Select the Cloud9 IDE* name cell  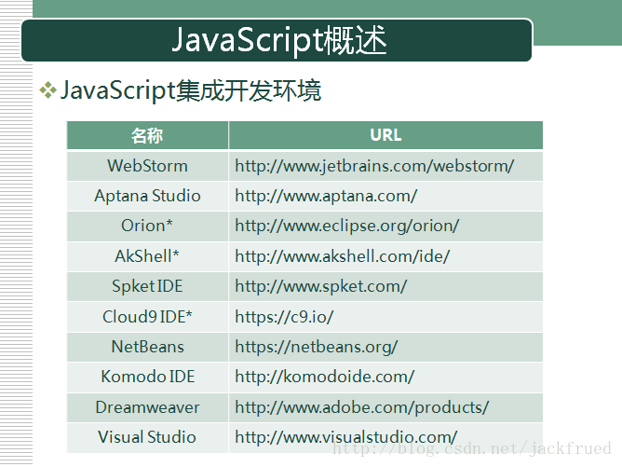coord(147,317)
